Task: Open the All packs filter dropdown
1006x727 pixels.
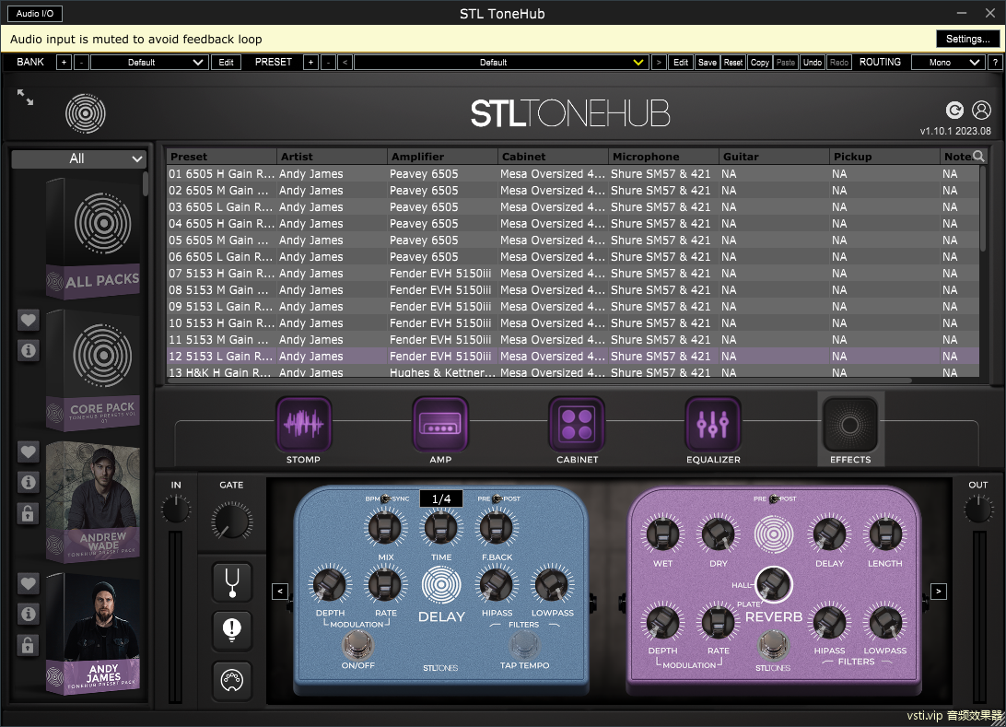Action: click(x=78, y=158)
